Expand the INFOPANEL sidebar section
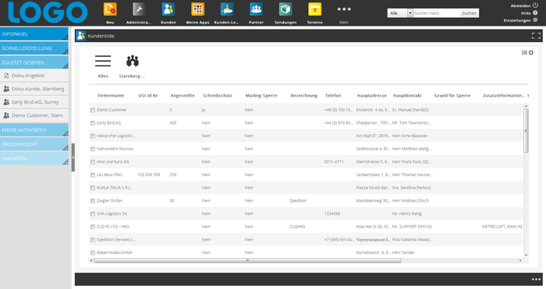Viewport: 546px width, 289px height. pos(34,33)
